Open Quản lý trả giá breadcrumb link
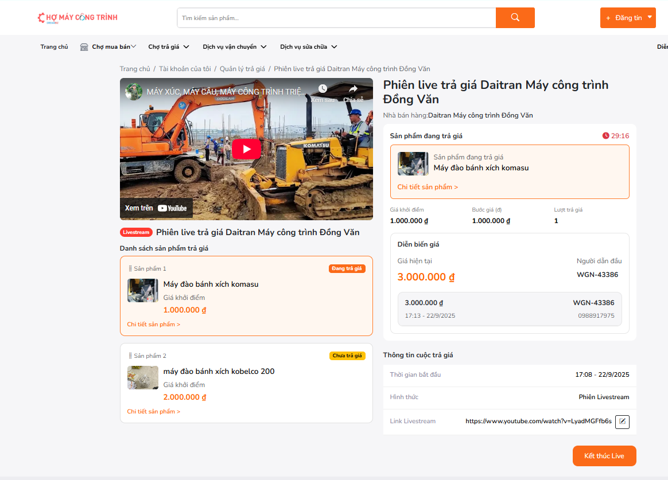Image resolution: width=668 pixels, height=480 pixels. point(242,69)
